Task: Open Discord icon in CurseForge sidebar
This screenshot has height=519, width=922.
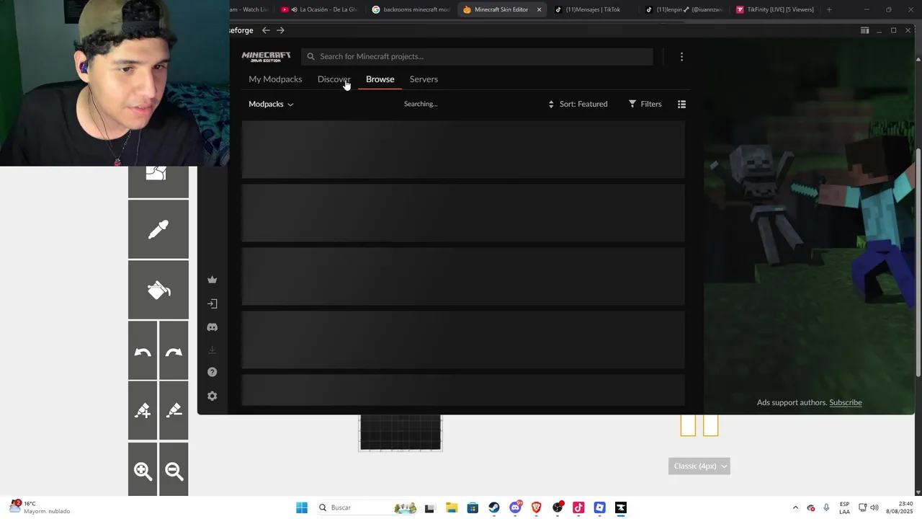Action: [212, 327]
